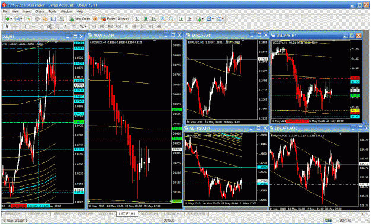The image size is (371, 224).
Task: Open the Strategy Tester icon
Action: tap(62, 19)
